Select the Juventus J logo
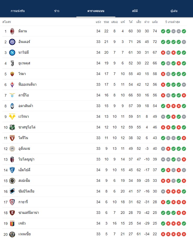This screenshot has width=193, height=242. tap(12, 63)
